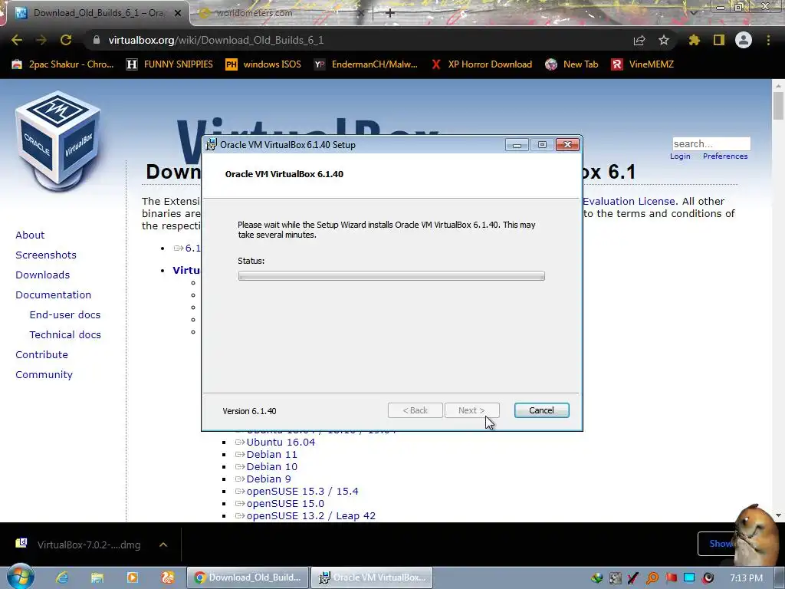The height and width of the screenshot is (589, 785).
Task: Open the XP Horror Download bookmark
Action: coord(481,64)
